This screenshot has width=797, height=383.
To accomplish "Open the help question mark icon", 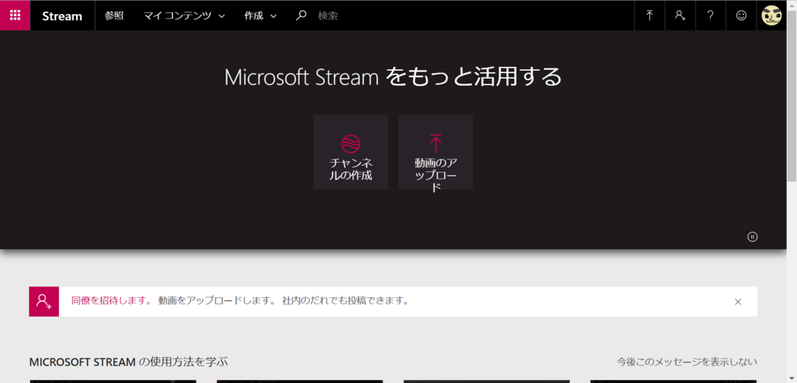I will coord(711,16).
